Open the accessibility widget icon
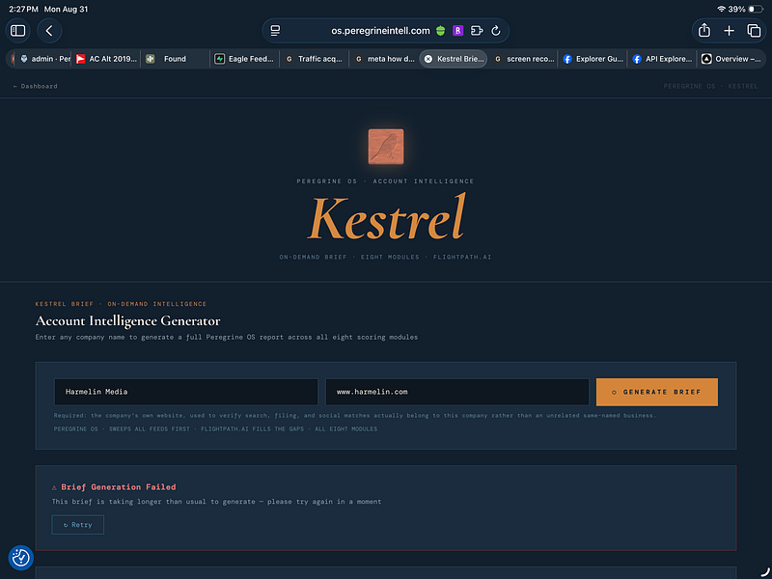The width and height of the screenshot is (772, 579). click(20, 558)
